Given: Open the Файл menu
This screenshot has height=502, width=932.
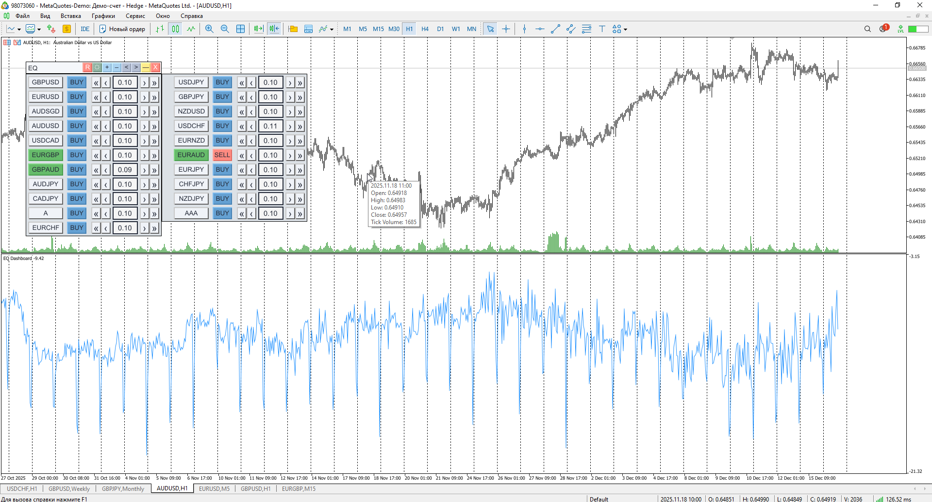Looking at the screenshot, I should coord(22,16).
